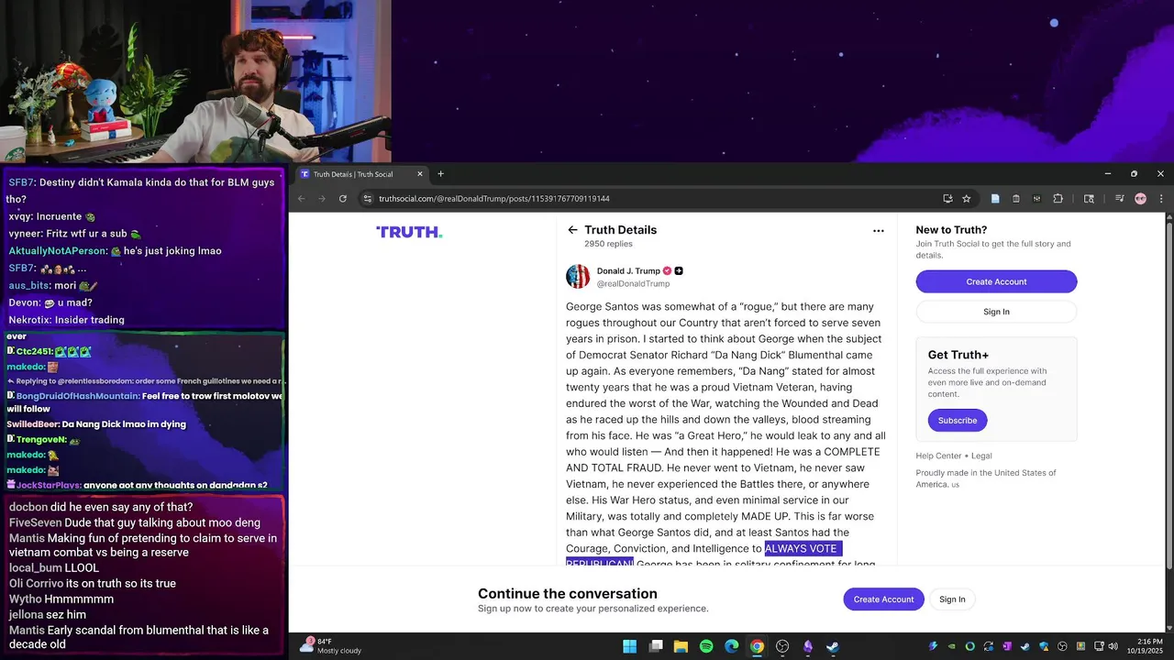The image size is (1174, 660).
Task: Click the New to Truth? heading
Action: point(951,230)
